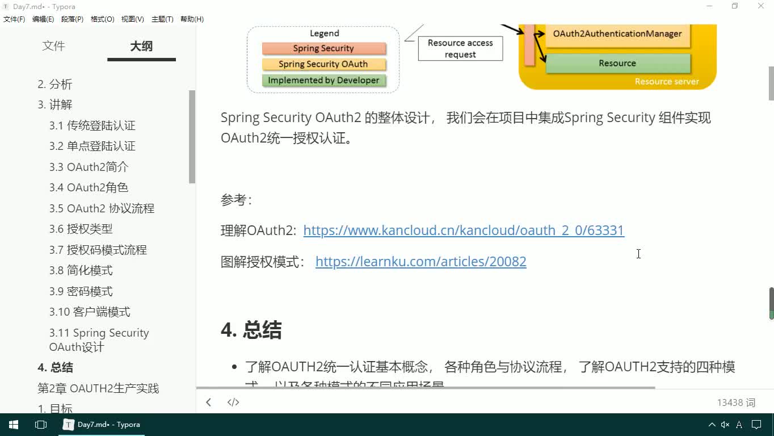Image resolution: width=774 pixels, height=436 pixels.
Task: Go to 3.2 单点登陆认证 heading
Action: coord(92,146)
